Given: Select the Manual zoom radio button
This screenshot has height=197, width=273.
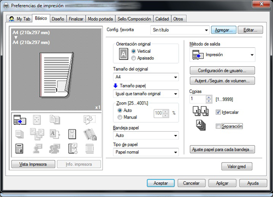Looking at the screenshot, I should pos(120,117).
